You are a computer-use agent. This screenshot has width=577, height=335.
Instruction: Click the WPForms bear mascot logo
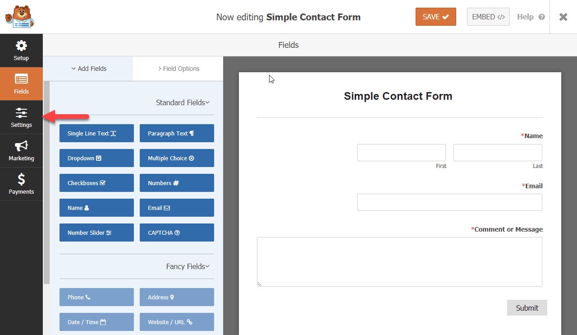click(x=20, y=17)
